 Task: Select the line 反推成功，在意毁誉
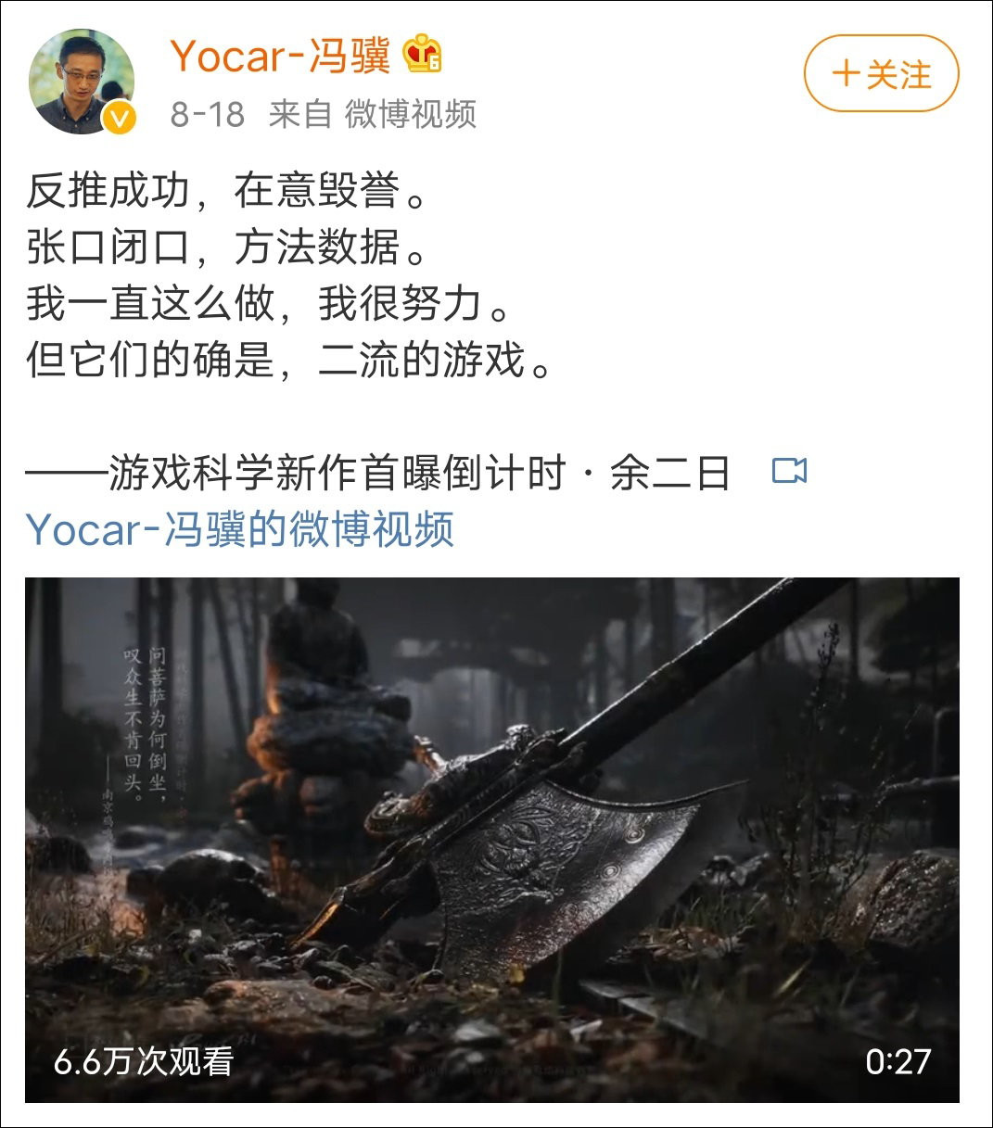[x=227, y=191]
